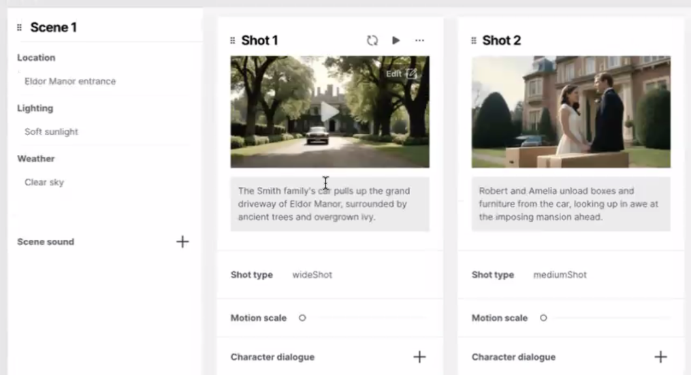
Task: Play Shot 1 using the header play icon
Action: click(396, 41)
